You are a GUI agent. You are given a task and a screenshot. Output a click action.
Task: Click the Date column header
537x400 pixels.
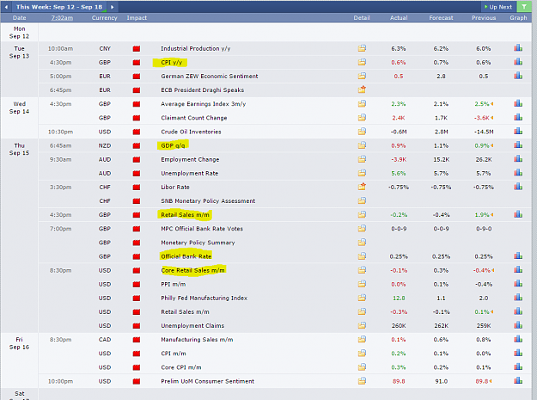coord(19,18)
